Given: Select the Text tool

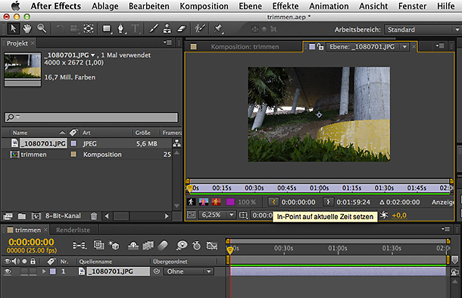Looking at the screenshot, I should coord(136,29).
